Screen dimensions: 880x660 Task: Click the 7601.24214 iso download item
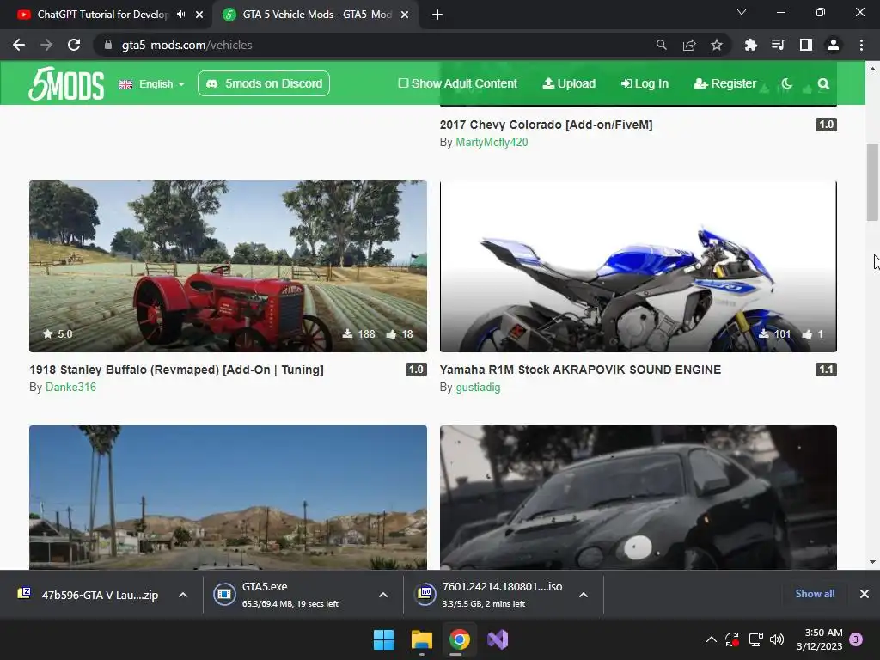[488, 595]
